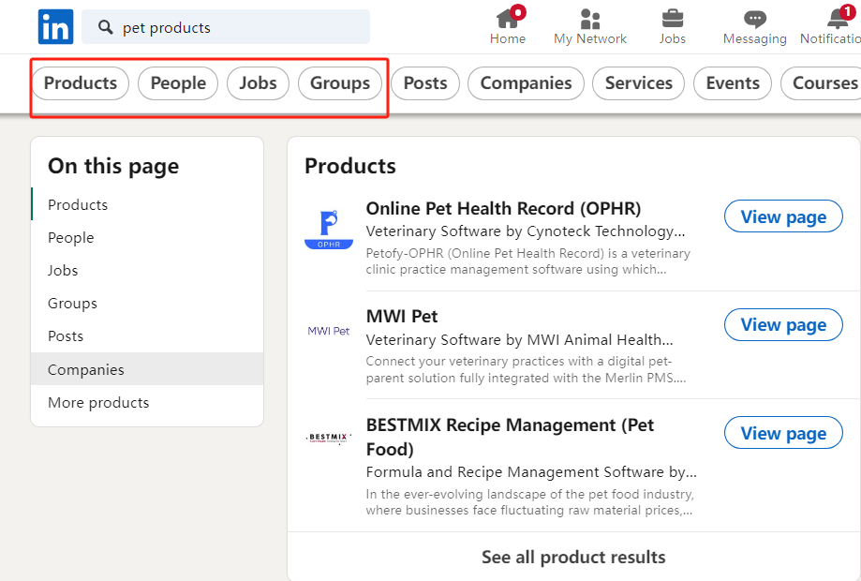
Task: Click the pet products search field
Action: [x=239, y=28]
